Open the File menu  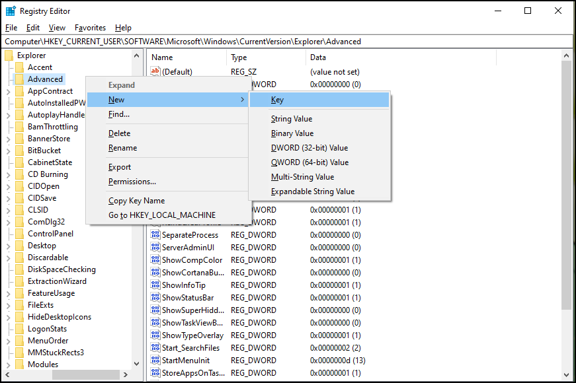click(11, 28)
